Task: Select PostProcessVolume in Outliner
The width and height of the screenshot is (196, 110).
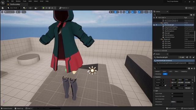Action: tap(171, 29)
